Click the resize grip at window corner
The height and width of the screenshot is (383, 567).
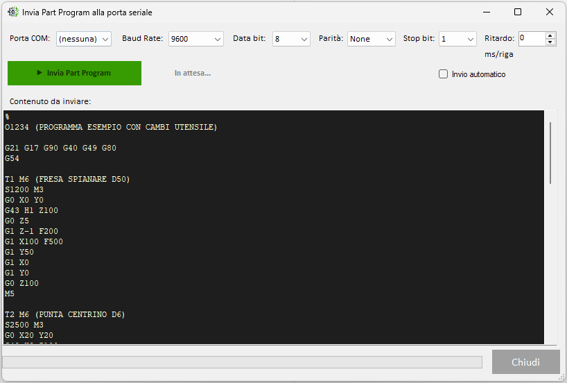coord(561,377)
